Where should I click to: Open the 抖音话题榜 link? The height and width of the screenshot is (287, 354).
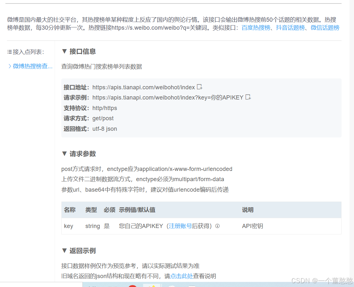290,28
